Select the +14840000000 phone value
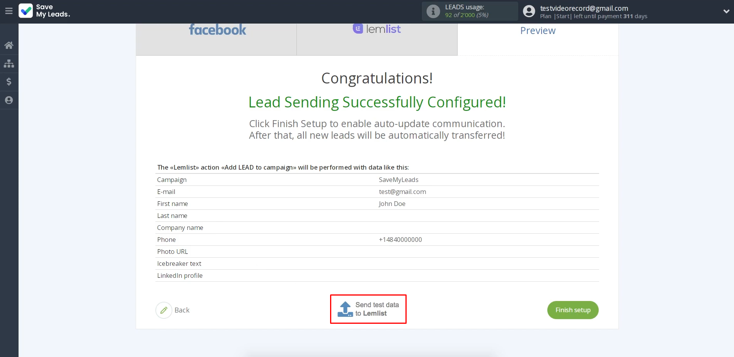Screen dimensions: 734x357 400,240
